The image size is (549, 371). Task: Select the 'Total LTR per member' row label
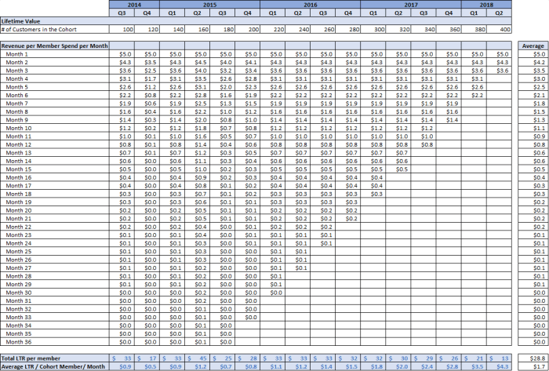(x=28, y=358)
